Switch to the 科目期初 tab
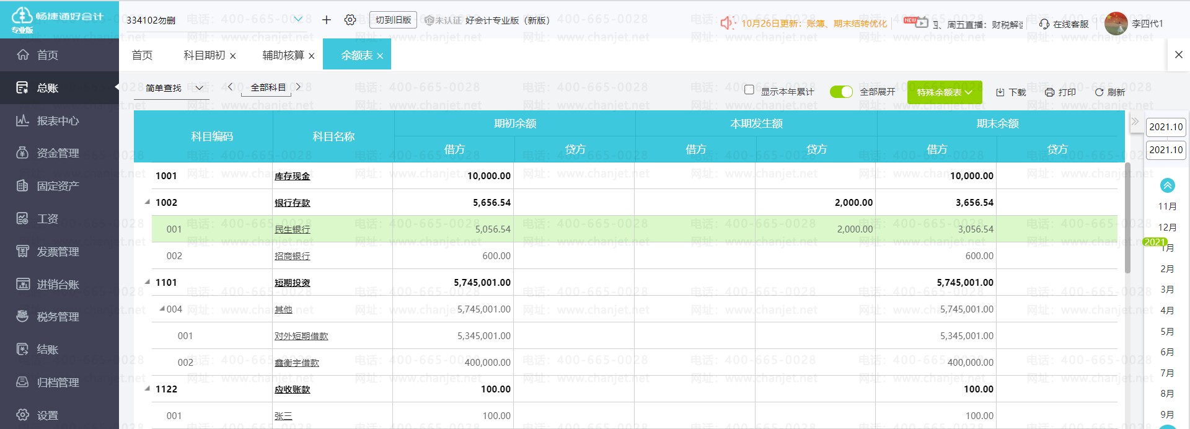The width and height of the screenshot is (1190, 429). click(x=204, y=55)
